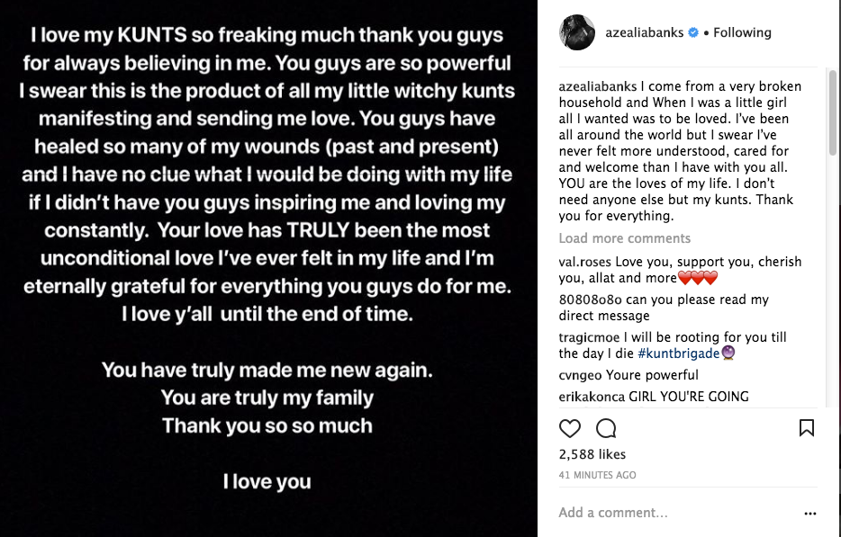Click the black text post image
The width and height of the screenshot is (841, 537).
tap(270, 270)
